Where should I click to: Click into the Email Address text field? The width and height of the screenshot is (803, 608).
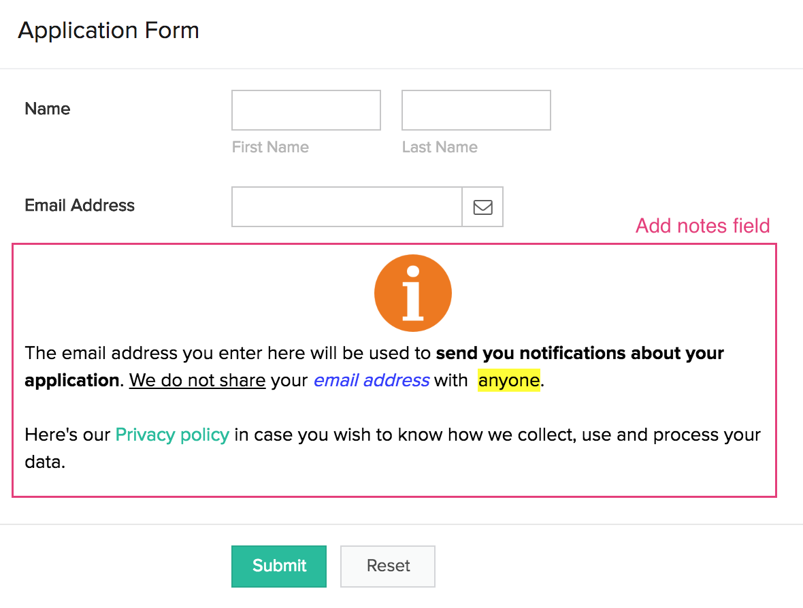[347, 207]
